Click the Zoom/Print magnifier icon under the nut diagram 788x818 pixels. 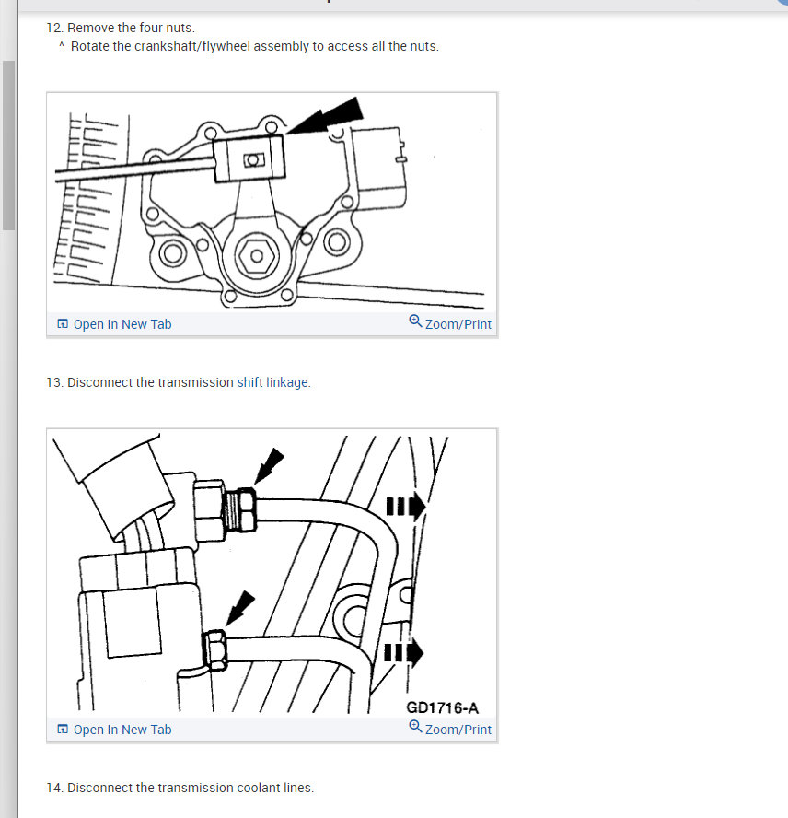pos(415,321)
